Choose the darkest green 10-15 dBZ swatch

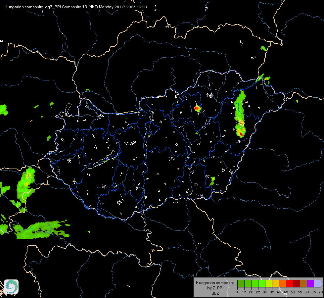(x=241, y=283)
